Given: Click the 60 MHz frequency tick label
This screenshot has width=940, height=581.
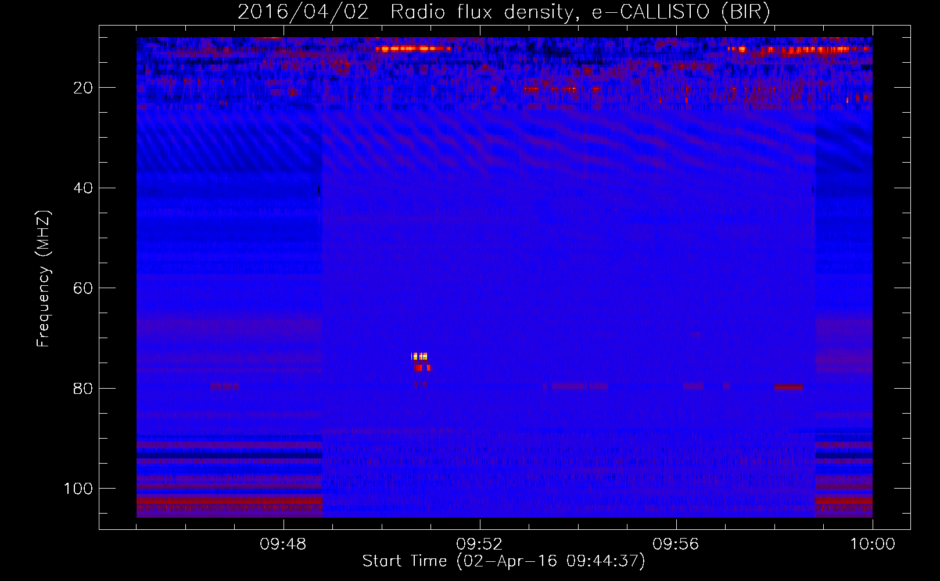Looking at the screenshot, I should point(84,289).
